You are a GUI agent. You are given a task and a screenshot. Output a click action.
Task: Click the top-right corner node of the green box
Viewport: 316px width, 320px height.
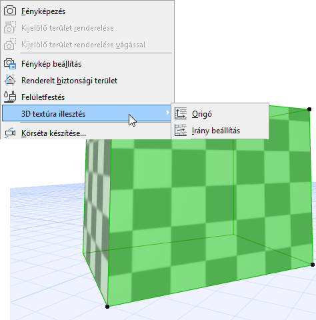point(309,109)
